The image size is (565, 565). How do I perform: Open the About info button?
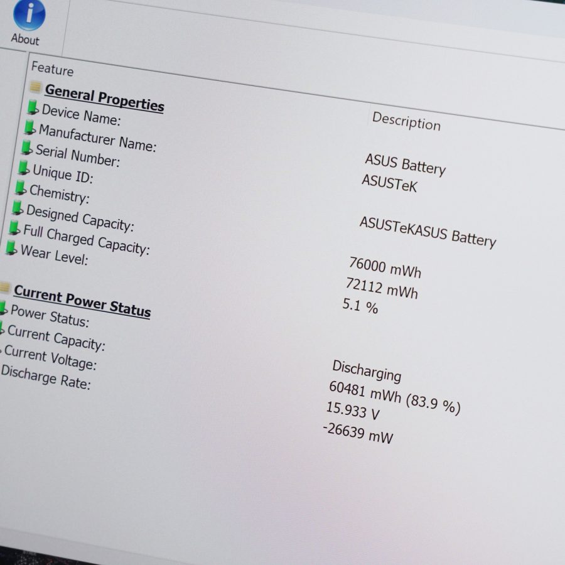(28, 23)
